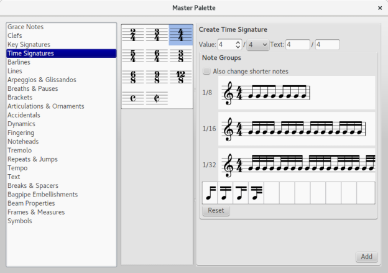Close the Master Palette window

[x=380, y=7]
